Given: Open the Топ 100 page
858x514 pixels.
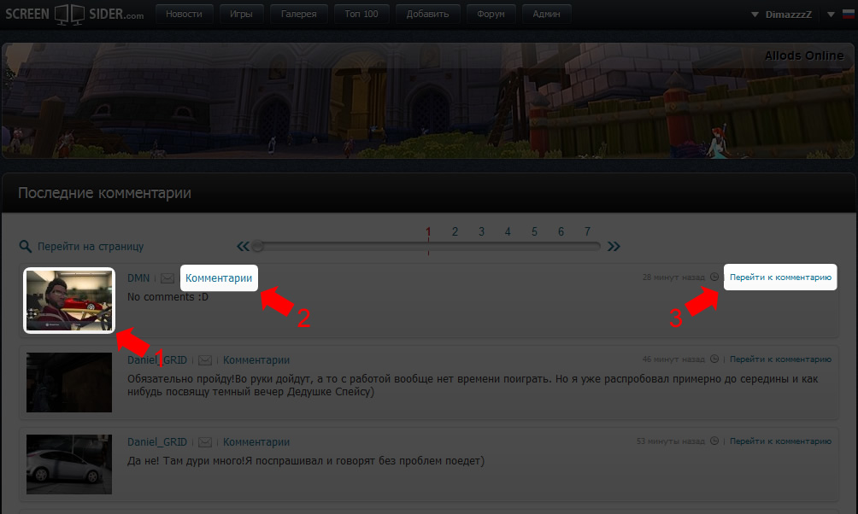Looking at the screenshot, I should 361,14.
